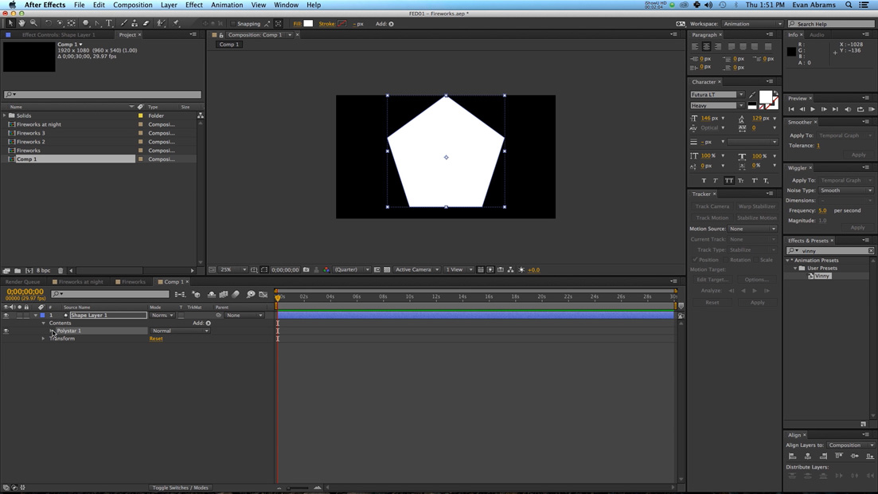Select the Zoom magnifier tool

tap(33, 24)
